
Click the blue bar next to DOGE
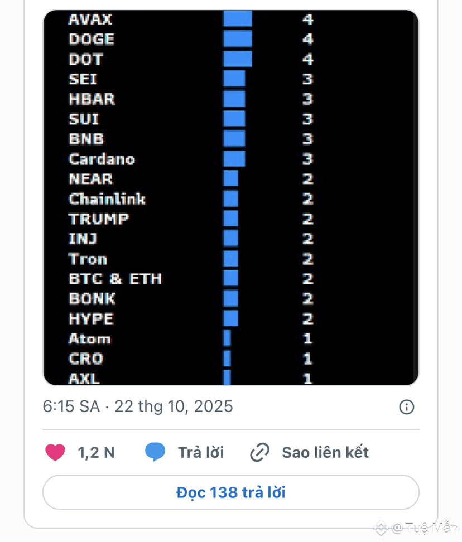pos(238,39)
